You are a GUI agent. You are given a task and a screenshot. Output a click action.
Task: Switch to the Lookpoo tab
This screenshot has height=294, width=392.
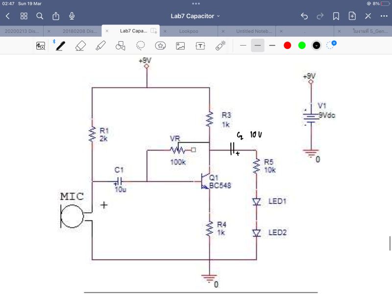(190, 31)
